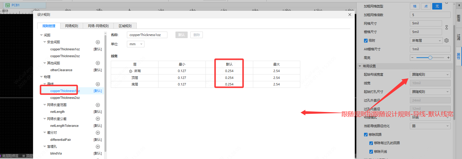Add rule next to 网络长度范围
Image resolution: width=462 pixels, height=159 pixels.
[x=98, y=105]
